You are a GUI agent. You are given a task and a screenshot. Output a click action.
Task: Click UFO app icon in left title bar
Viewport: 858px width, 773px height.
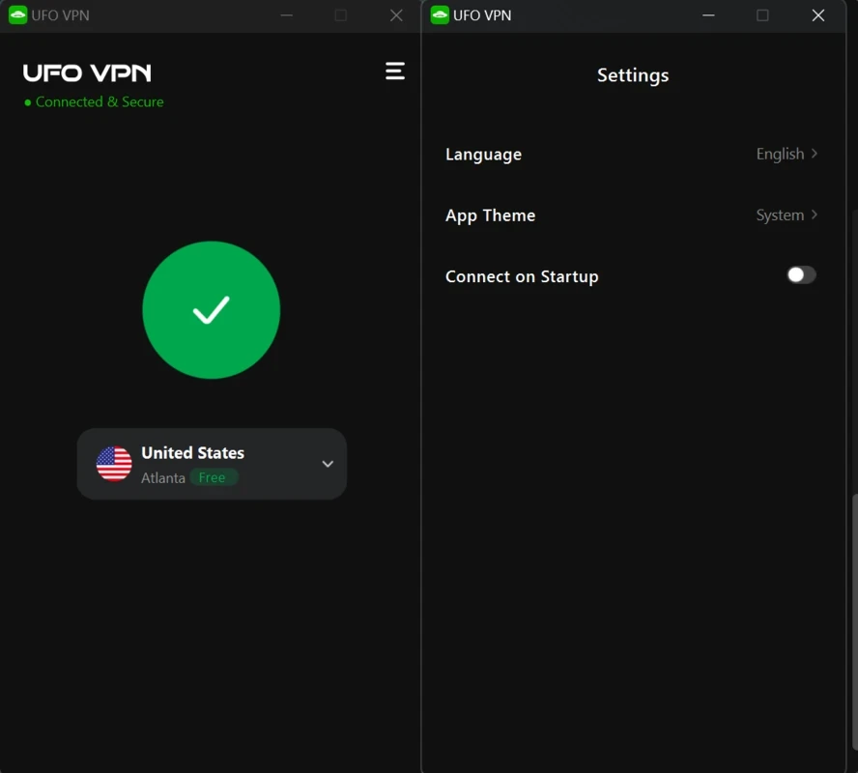18,15
